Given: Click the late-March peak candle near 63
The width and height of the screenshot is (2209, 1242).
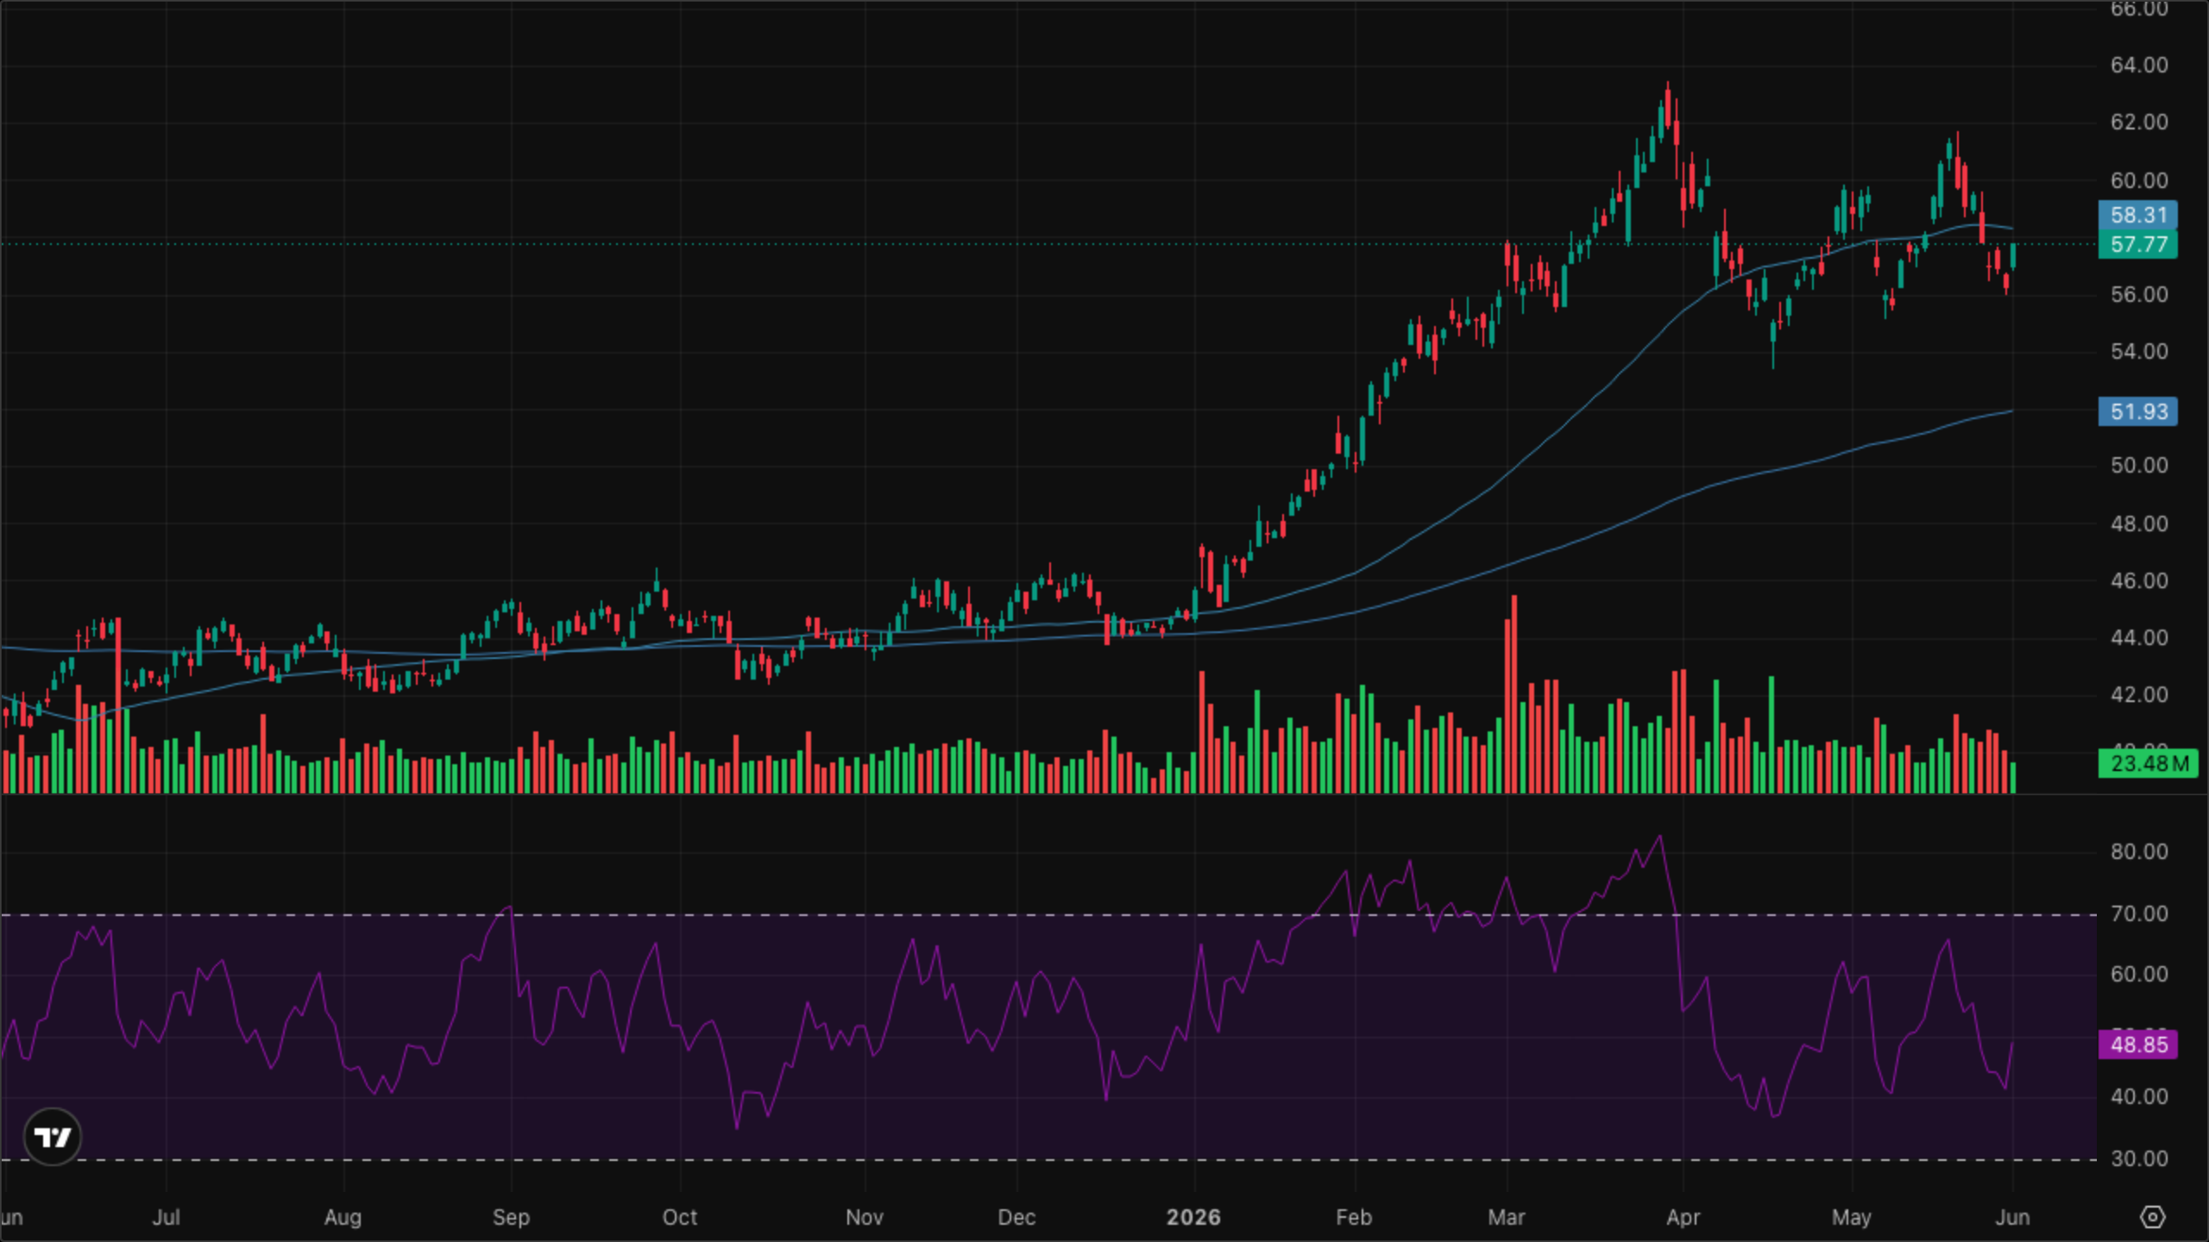Looking at the screenshot, I should coord(1668,112).
